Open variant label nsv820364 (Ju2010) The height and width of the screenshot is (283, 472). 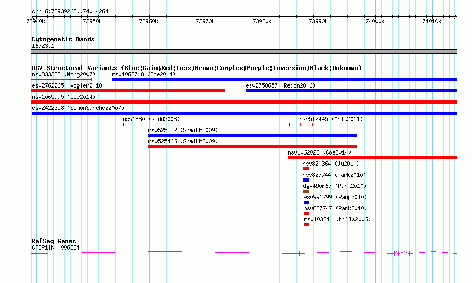tap(331, 164)
